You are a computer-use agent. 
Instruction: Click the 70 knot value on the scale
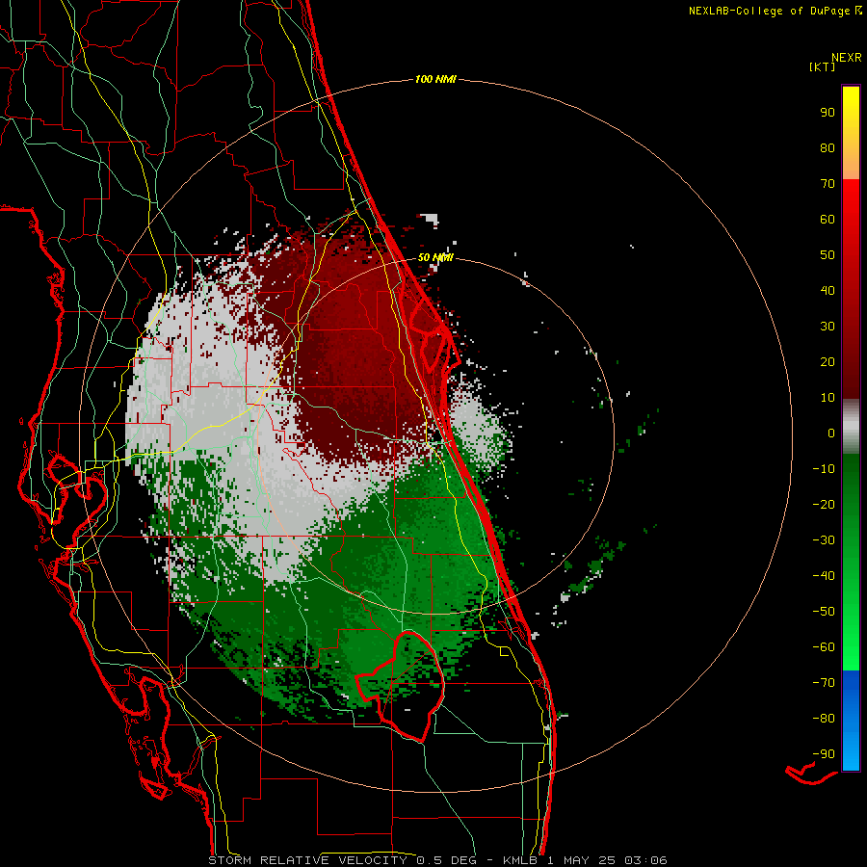[x=828, y=184]
